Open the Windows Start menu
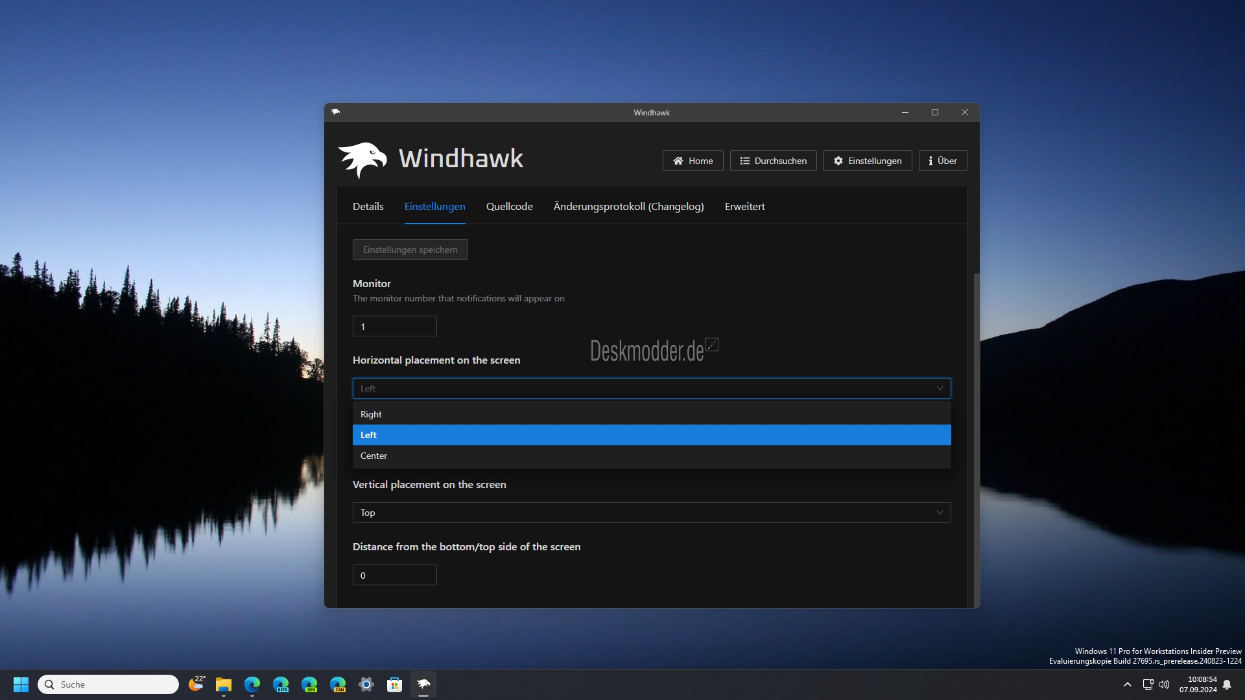Screen dimensions: 1245x700 click(21, 684)
